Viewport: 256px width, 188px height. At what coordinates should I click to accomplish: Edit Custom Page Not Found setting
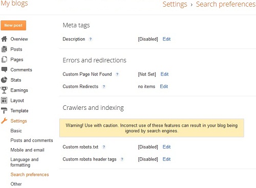tap(164, 74)
